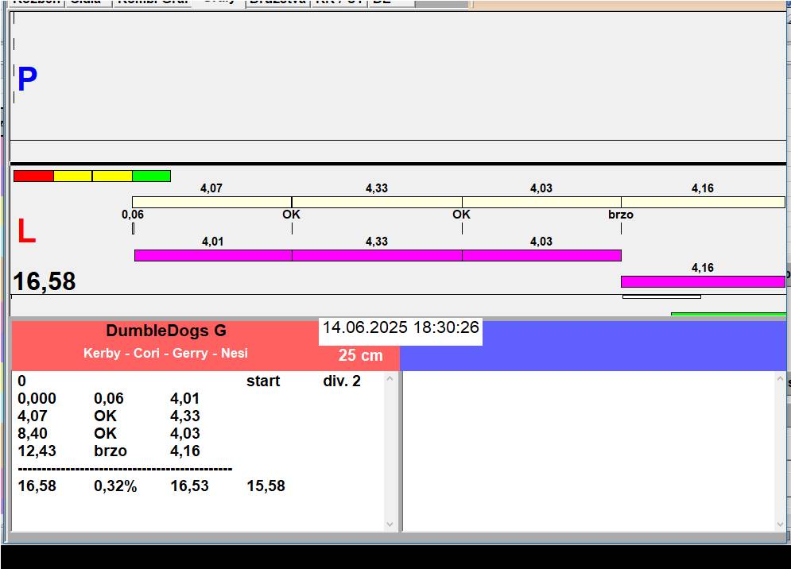Click OK in the 4,07 results row

tap(105, 416)
